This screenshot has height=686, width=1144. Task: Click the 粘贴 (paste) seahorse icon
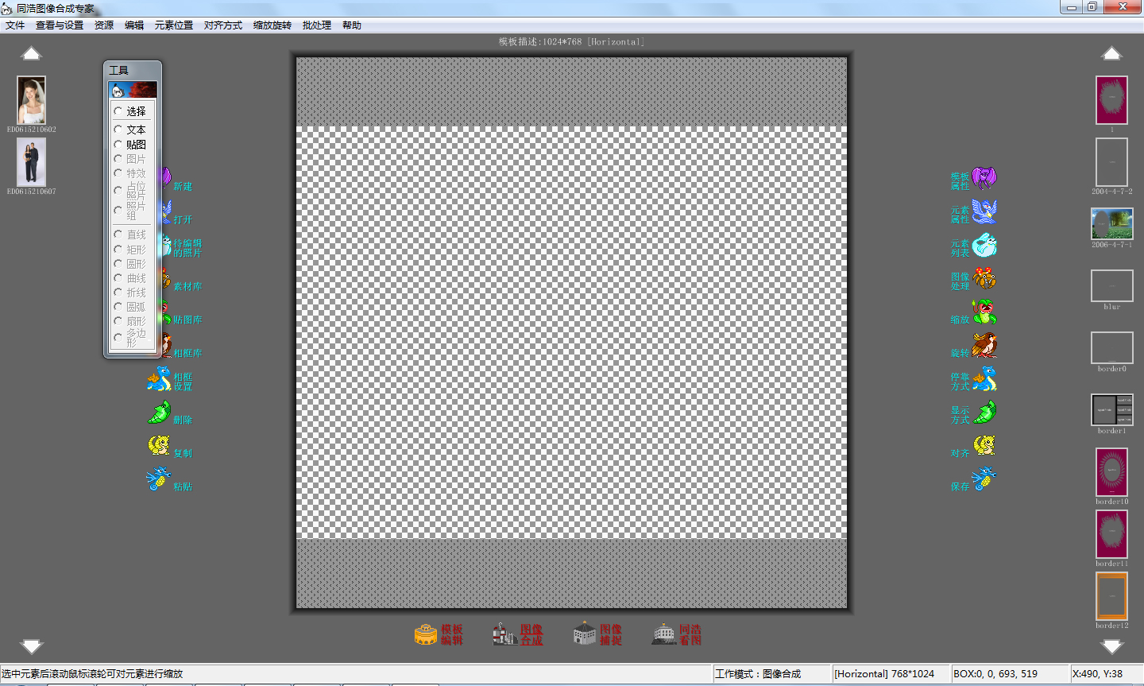pos(159,479)
